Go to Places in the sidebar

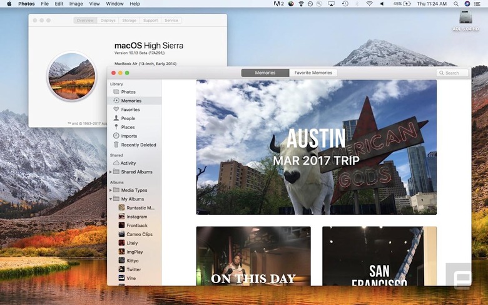click(128, 127)
